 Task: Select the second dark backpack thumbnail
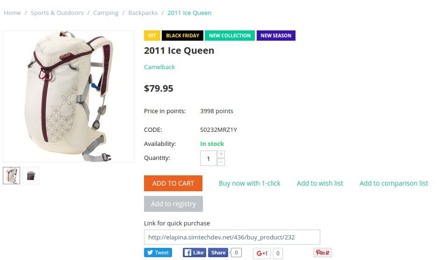point(31,176)
